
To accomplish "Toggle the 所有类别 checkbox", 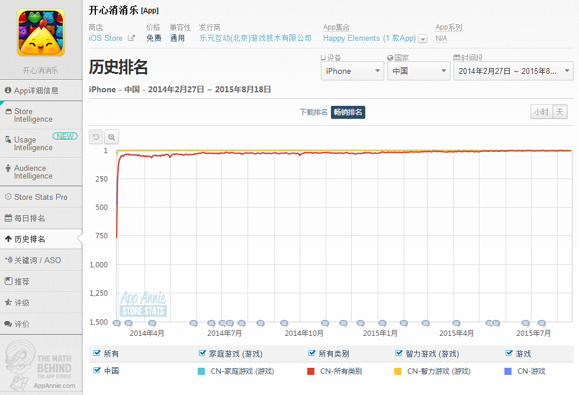I will 312,353.
